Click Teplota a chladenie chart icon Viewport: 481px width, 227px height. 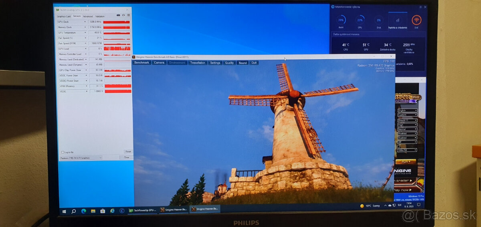point(397,20)
